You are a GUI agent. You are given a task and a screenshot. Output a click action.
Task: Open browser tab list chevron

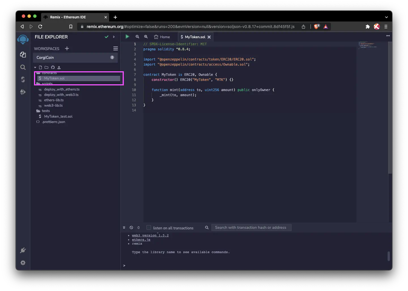pos(386,17)
